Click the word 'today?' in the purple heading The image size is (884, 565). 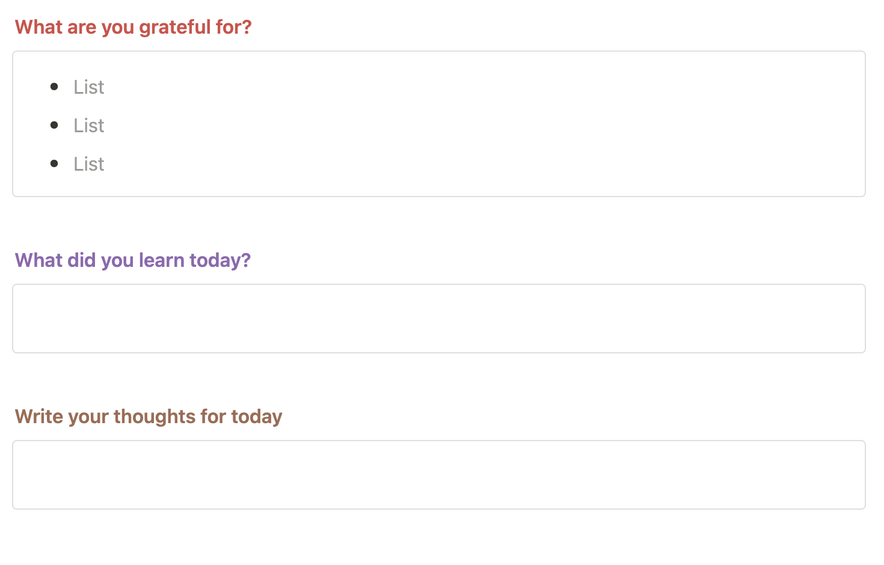click(219, 261)
